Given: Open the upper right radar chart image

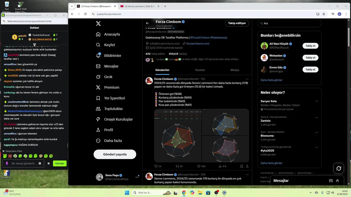Looking at the screenshot, I should click(225, 122).
